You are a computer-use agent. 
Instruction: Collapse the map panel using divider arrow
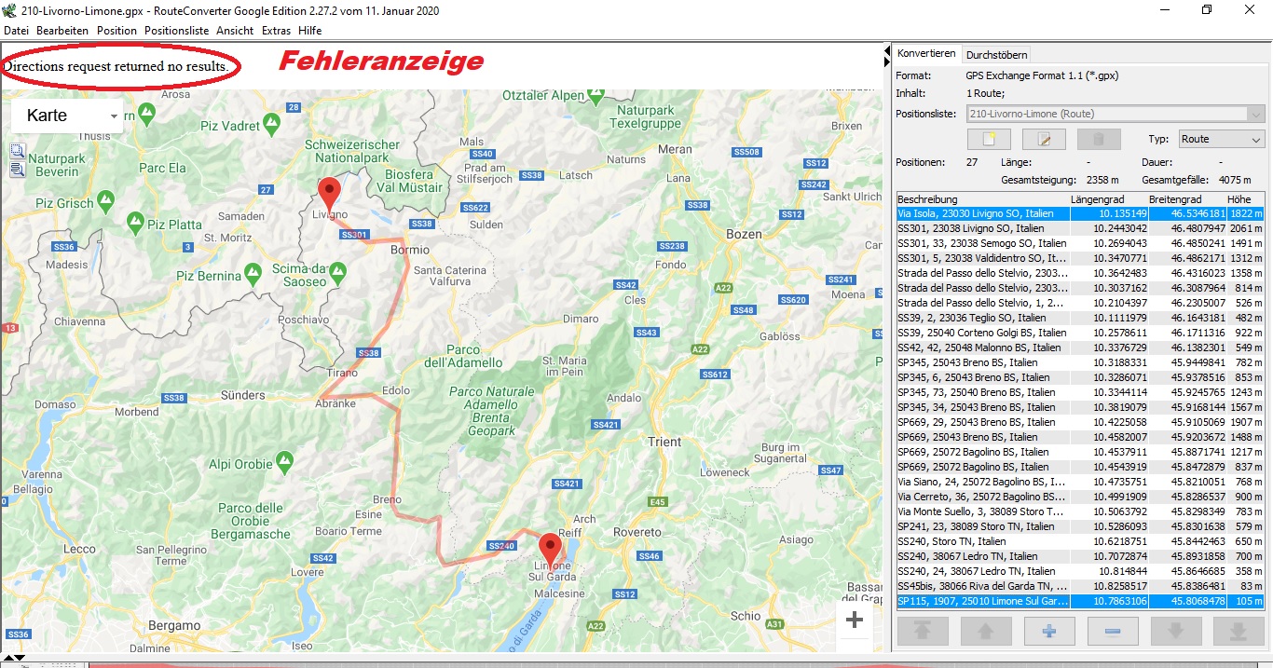(x=886, y=49)
